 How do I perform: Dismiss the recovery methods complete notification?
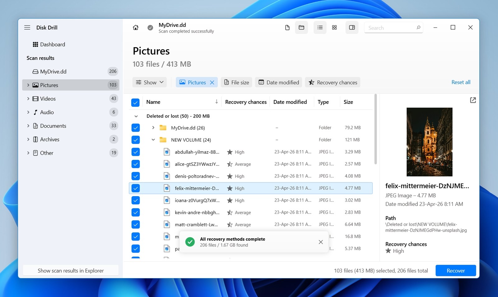(321, 242)
